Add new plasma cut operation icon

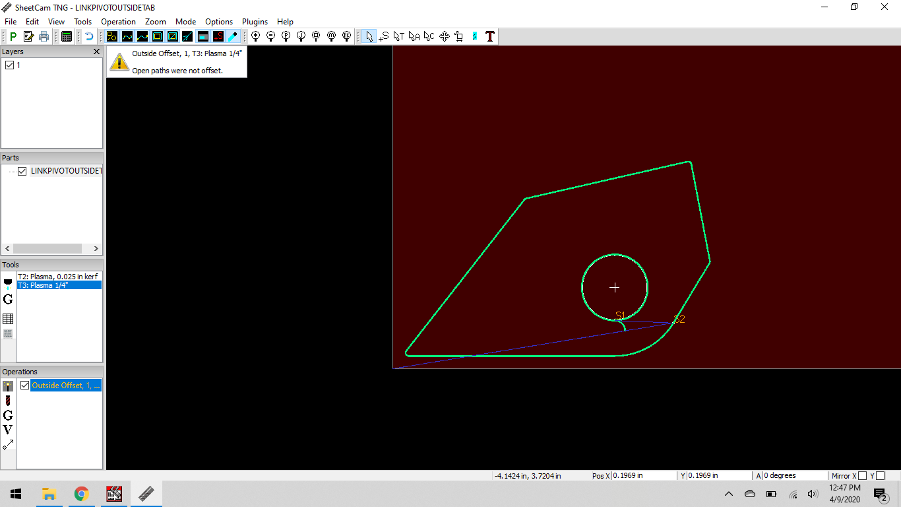click(x=8, y=386)
